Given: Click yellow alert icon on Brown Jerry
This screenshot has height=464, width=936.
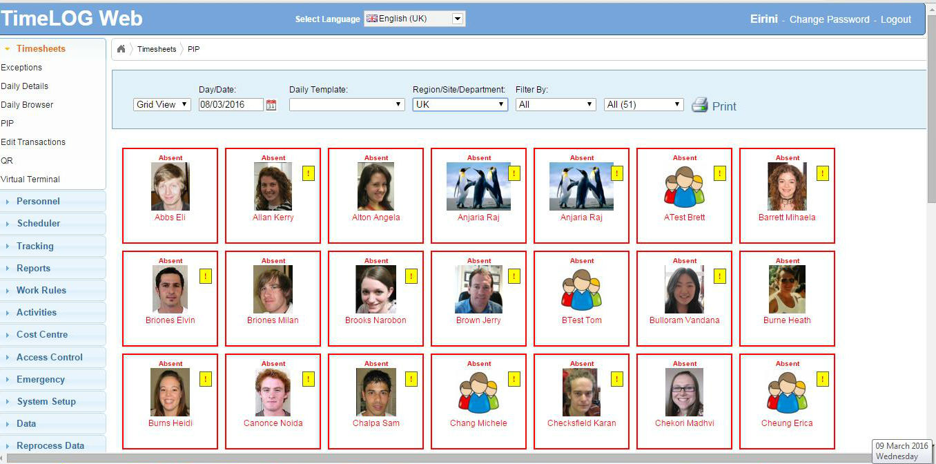Looking at the screenshot, I should [x=514, y=276].
